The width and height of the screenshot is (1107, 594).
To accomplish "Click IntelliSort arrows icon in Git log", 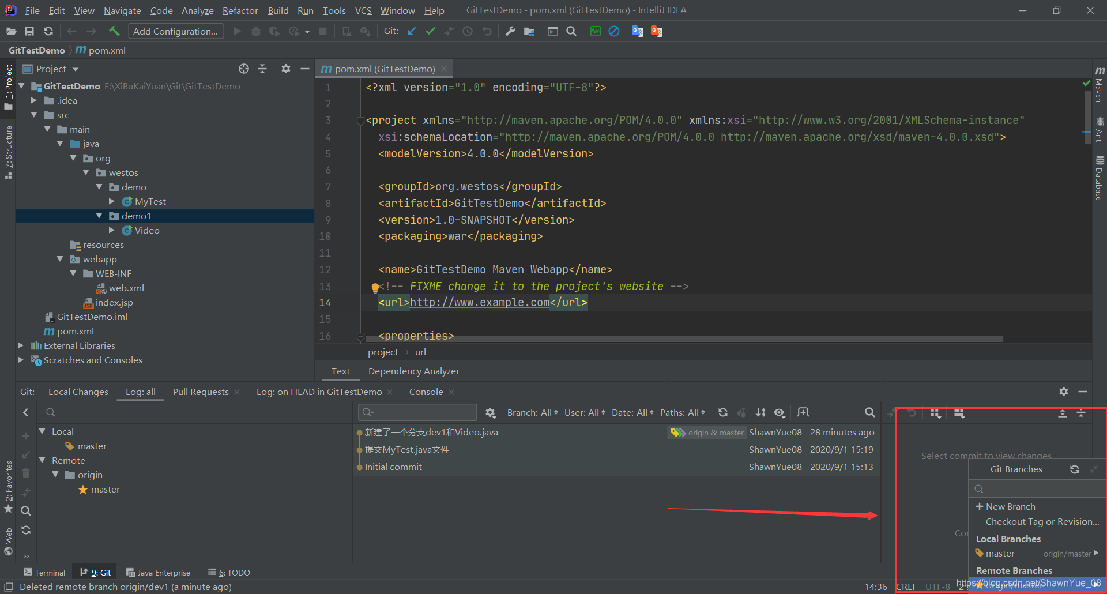I will tap(761, 412).
